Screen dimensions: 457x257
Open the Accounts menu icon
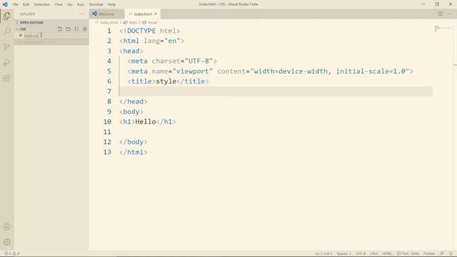6,227
